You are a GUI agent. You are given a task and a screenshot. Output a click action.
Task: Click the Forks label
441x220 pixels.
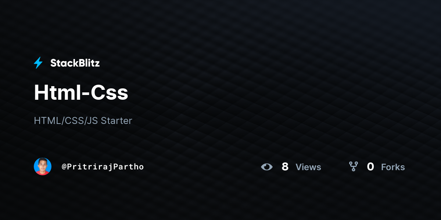(x=393, y=167)
